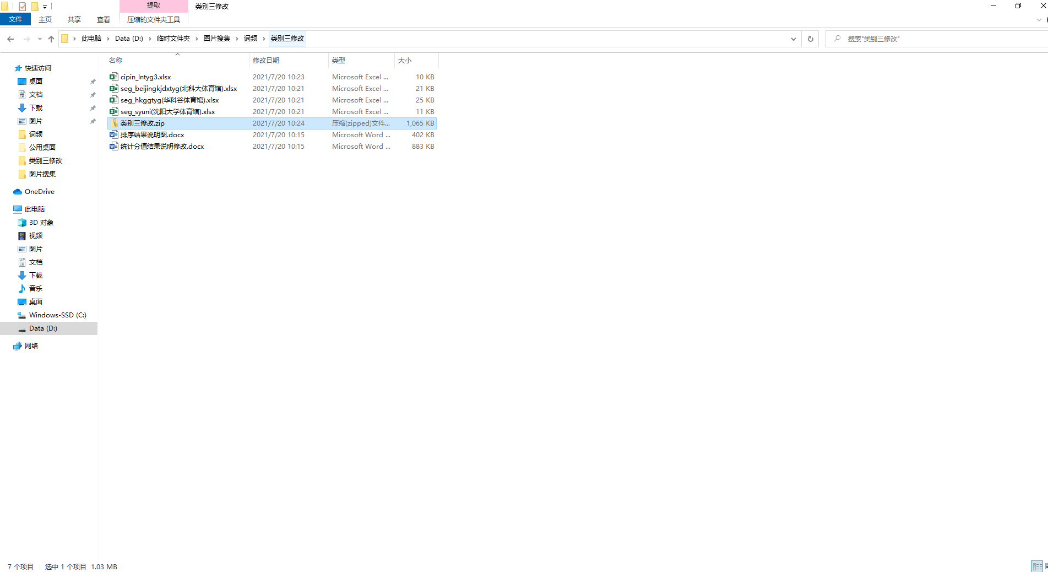This screenshot has height=572, width=1048.
Task: Click the Up directory arrow
Action: click(x=51, y=39)
